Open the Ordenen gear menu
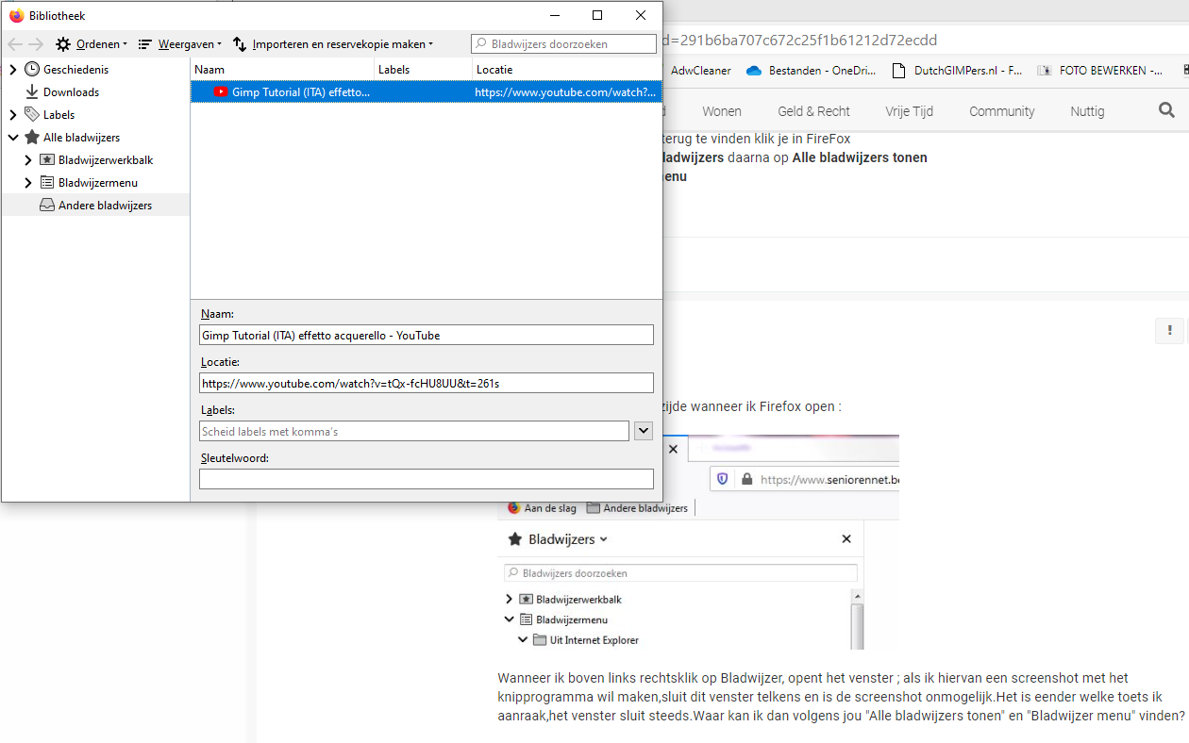Image resolution: width=1189 pixels, height=743 pixels. coord(91,44)
